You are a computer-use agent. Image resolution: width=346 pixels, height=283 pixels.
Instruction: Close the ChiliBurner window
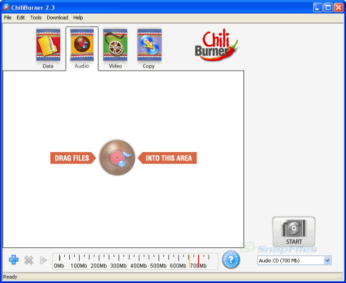pyautogui.click(x=338, y=8)
